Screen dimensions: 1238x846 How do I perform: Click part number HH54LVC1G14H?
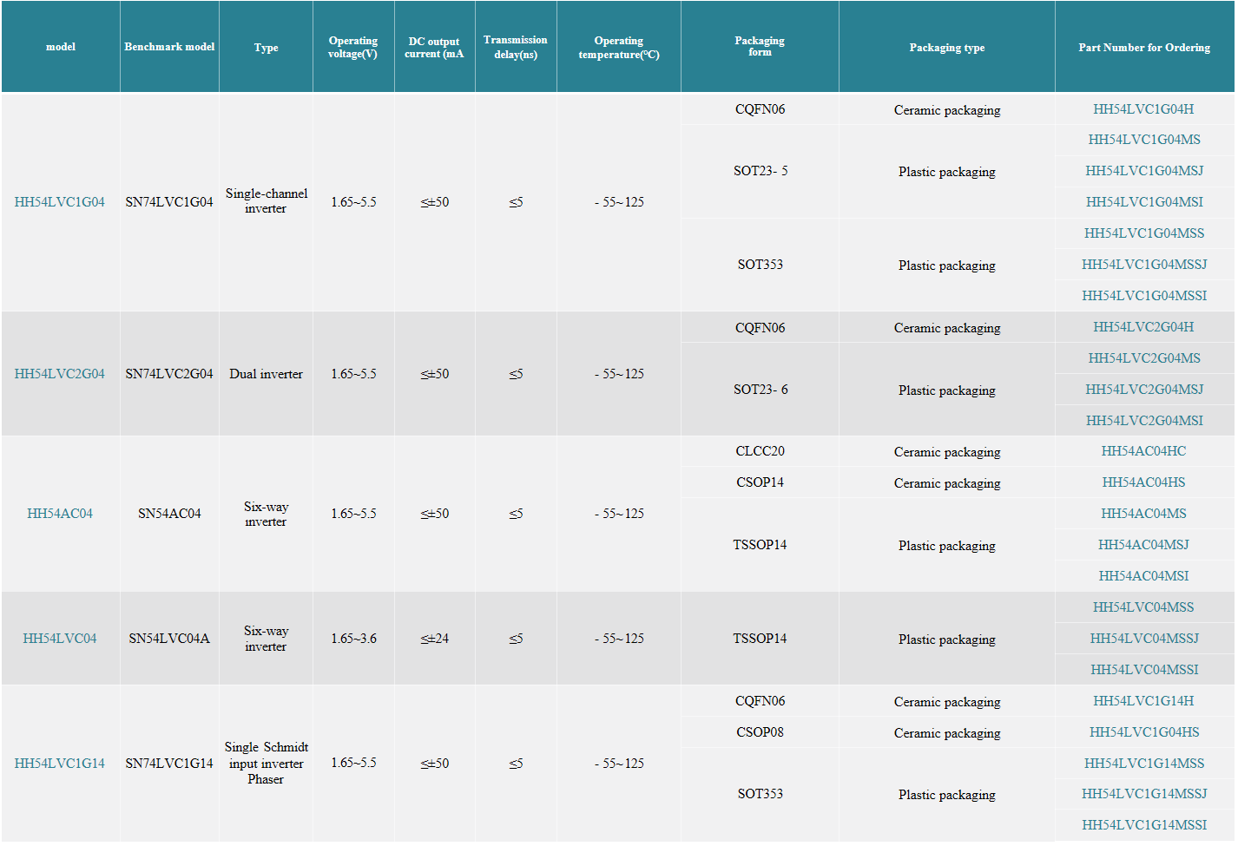coord(1143,701)
